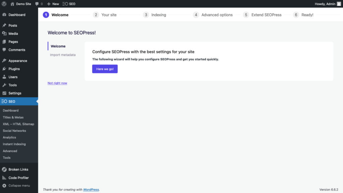Click the Tools wrench icon

[x=4, y=85]
